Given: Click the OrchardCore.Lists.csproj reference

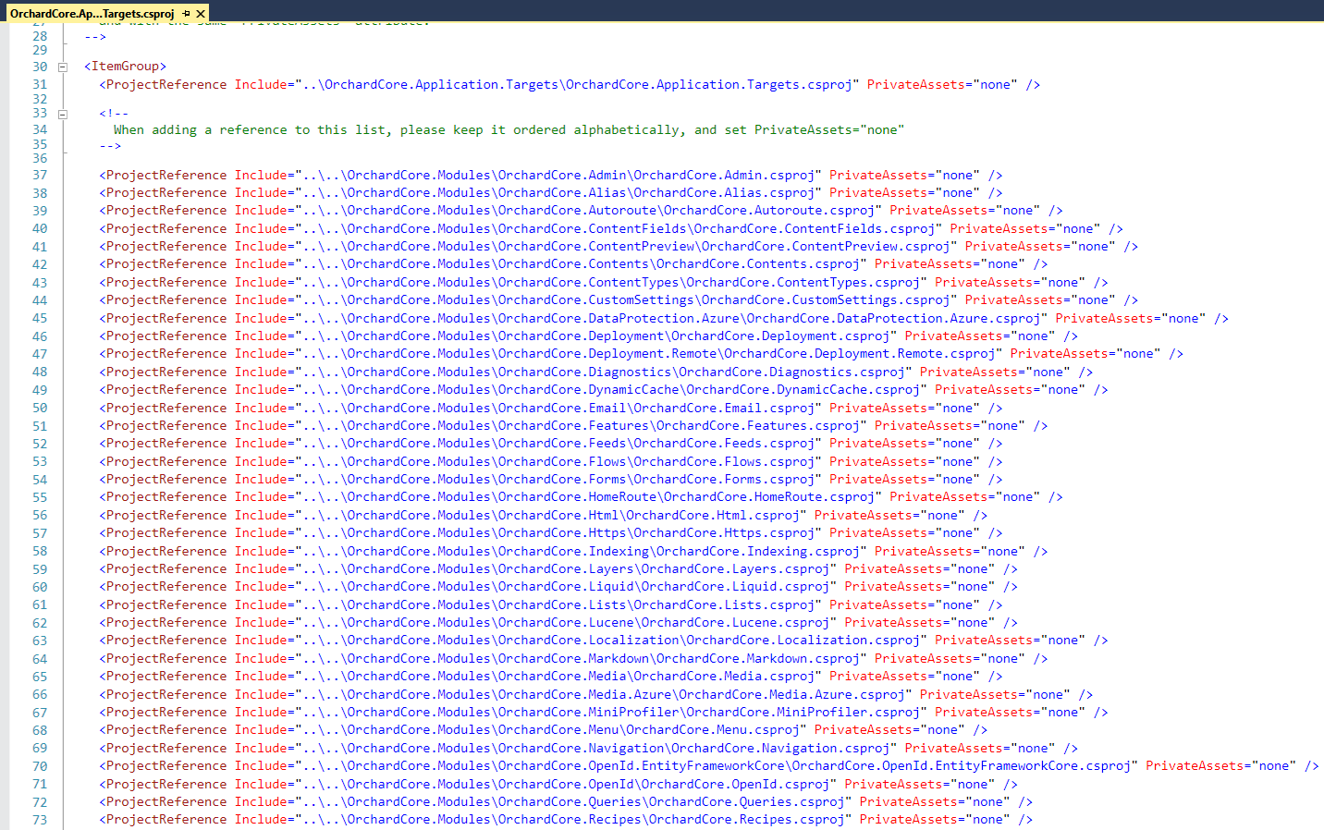Looking at the screenshot, I should (551, 604).
